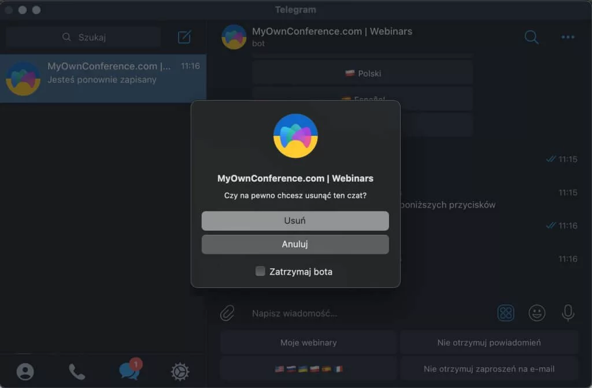592x388 pixels.
Task: Click Nie otrzymuj zaproszeń na e-mail
Action: [489, 369]
